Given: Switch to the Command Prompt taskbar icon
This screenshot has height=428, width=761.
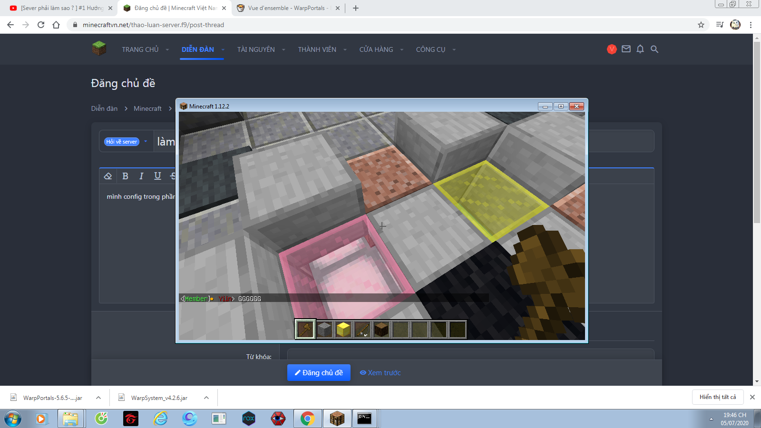Looking at the screenshot, I should coord(365,418).
